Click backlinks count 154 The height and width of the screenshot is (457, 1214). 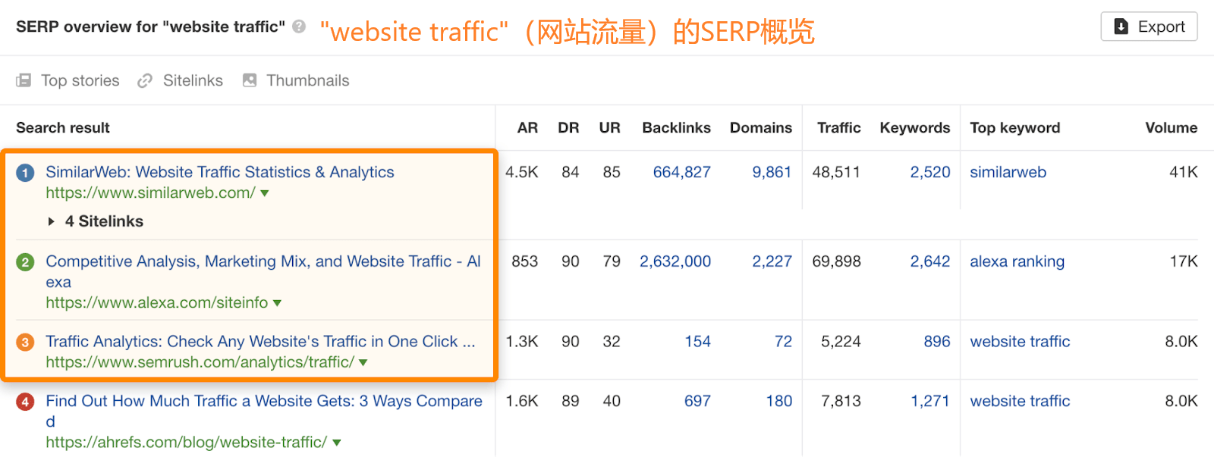[x=697, y=342]
